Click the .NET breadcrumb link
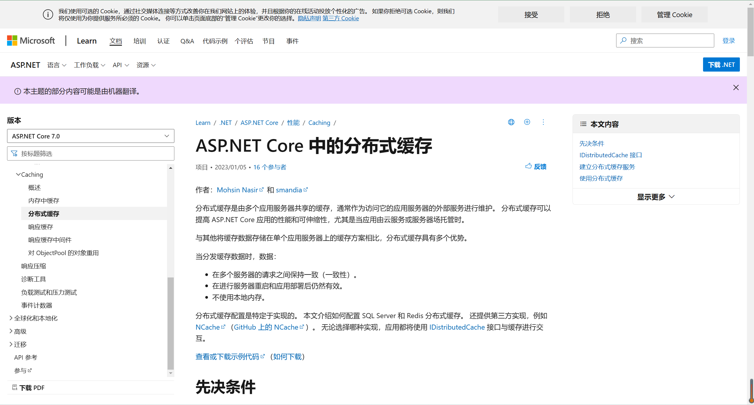 [226, 123]
